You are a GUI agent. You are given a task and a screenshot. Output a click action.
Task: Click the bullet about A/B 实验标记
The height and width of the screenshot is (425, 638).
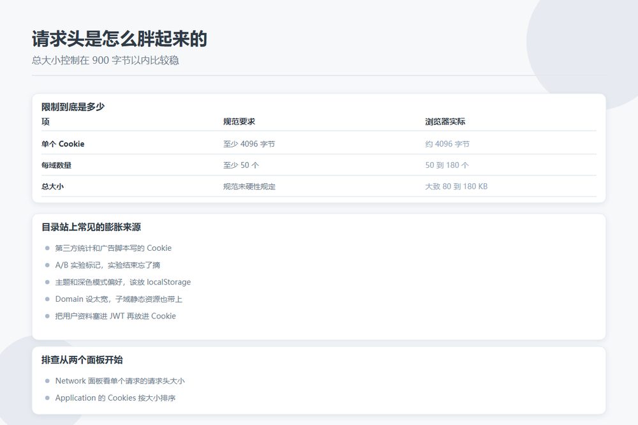[x=107, y=265]
